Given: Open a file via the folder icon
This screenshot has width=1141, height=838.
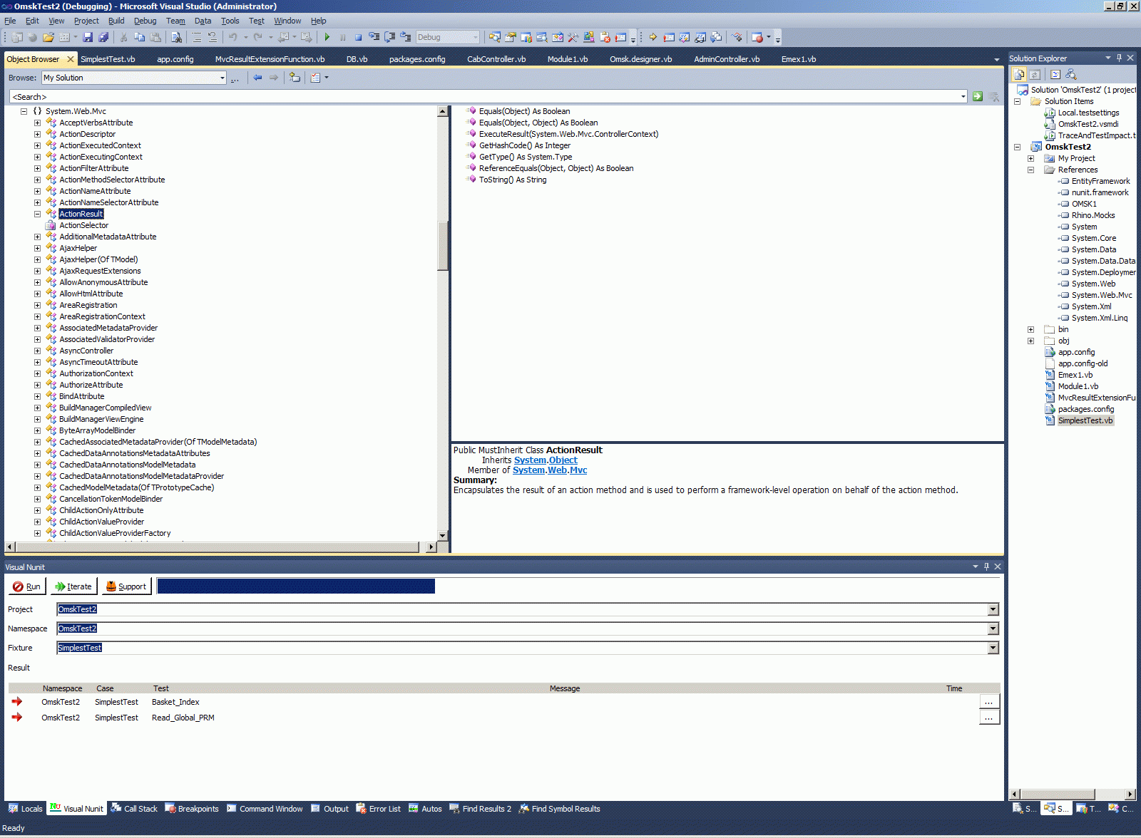Looking at the screenshot, I should click(x=48, y=37).
